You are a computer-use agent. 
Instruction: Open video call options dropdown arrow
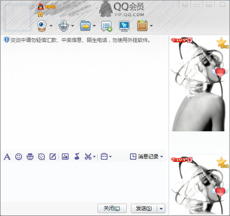pos(51,26)
